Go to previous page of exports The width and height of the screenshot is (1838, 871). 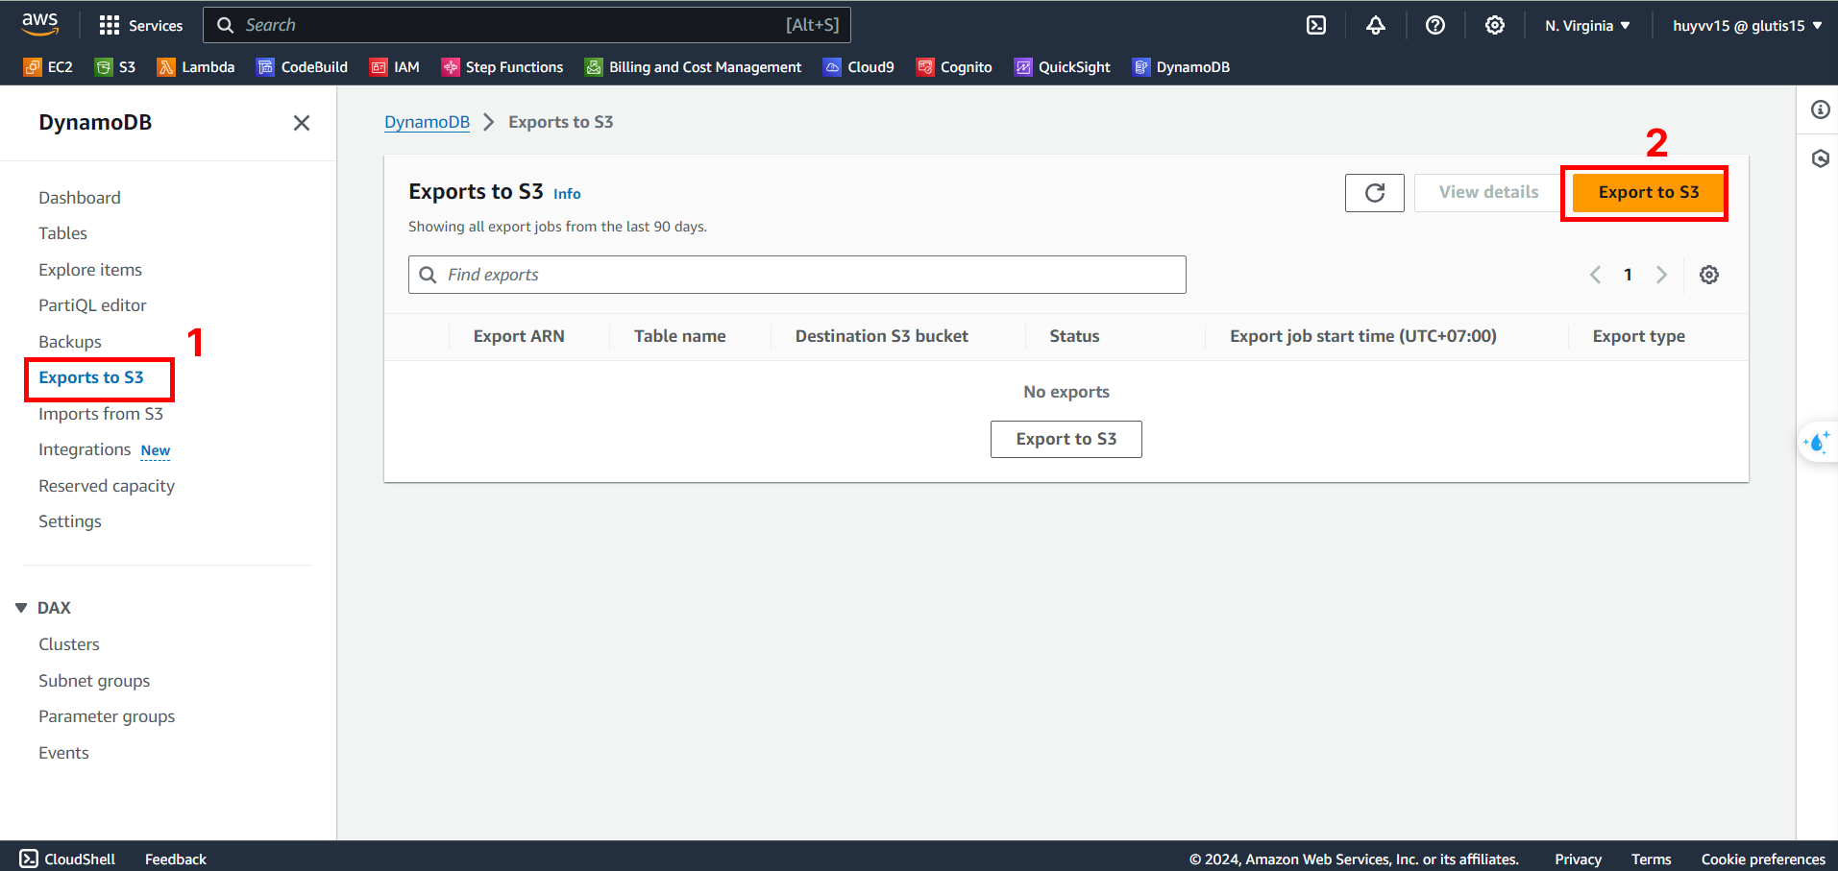1595,275
